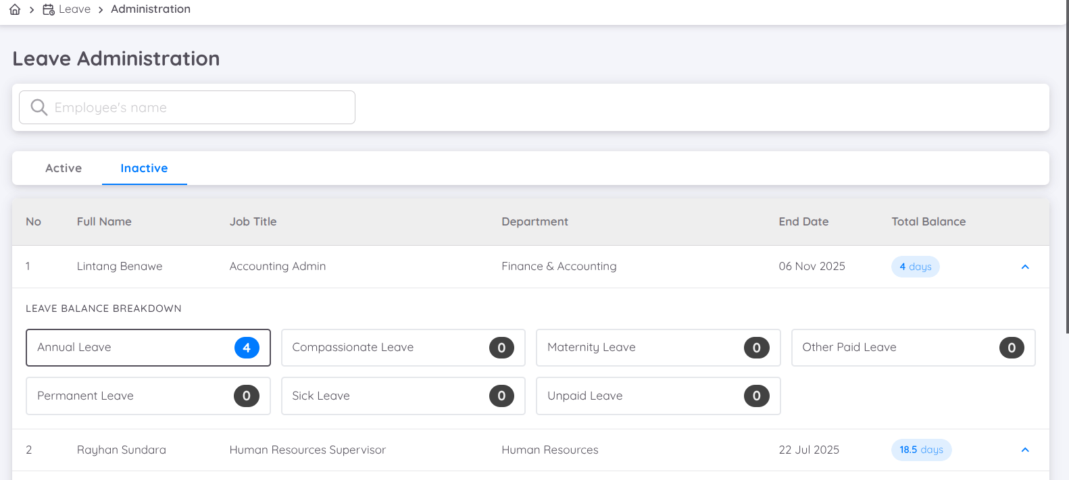Click the Job Title column header
Viewport: 1069px width, 480px height.
[253, 221]
